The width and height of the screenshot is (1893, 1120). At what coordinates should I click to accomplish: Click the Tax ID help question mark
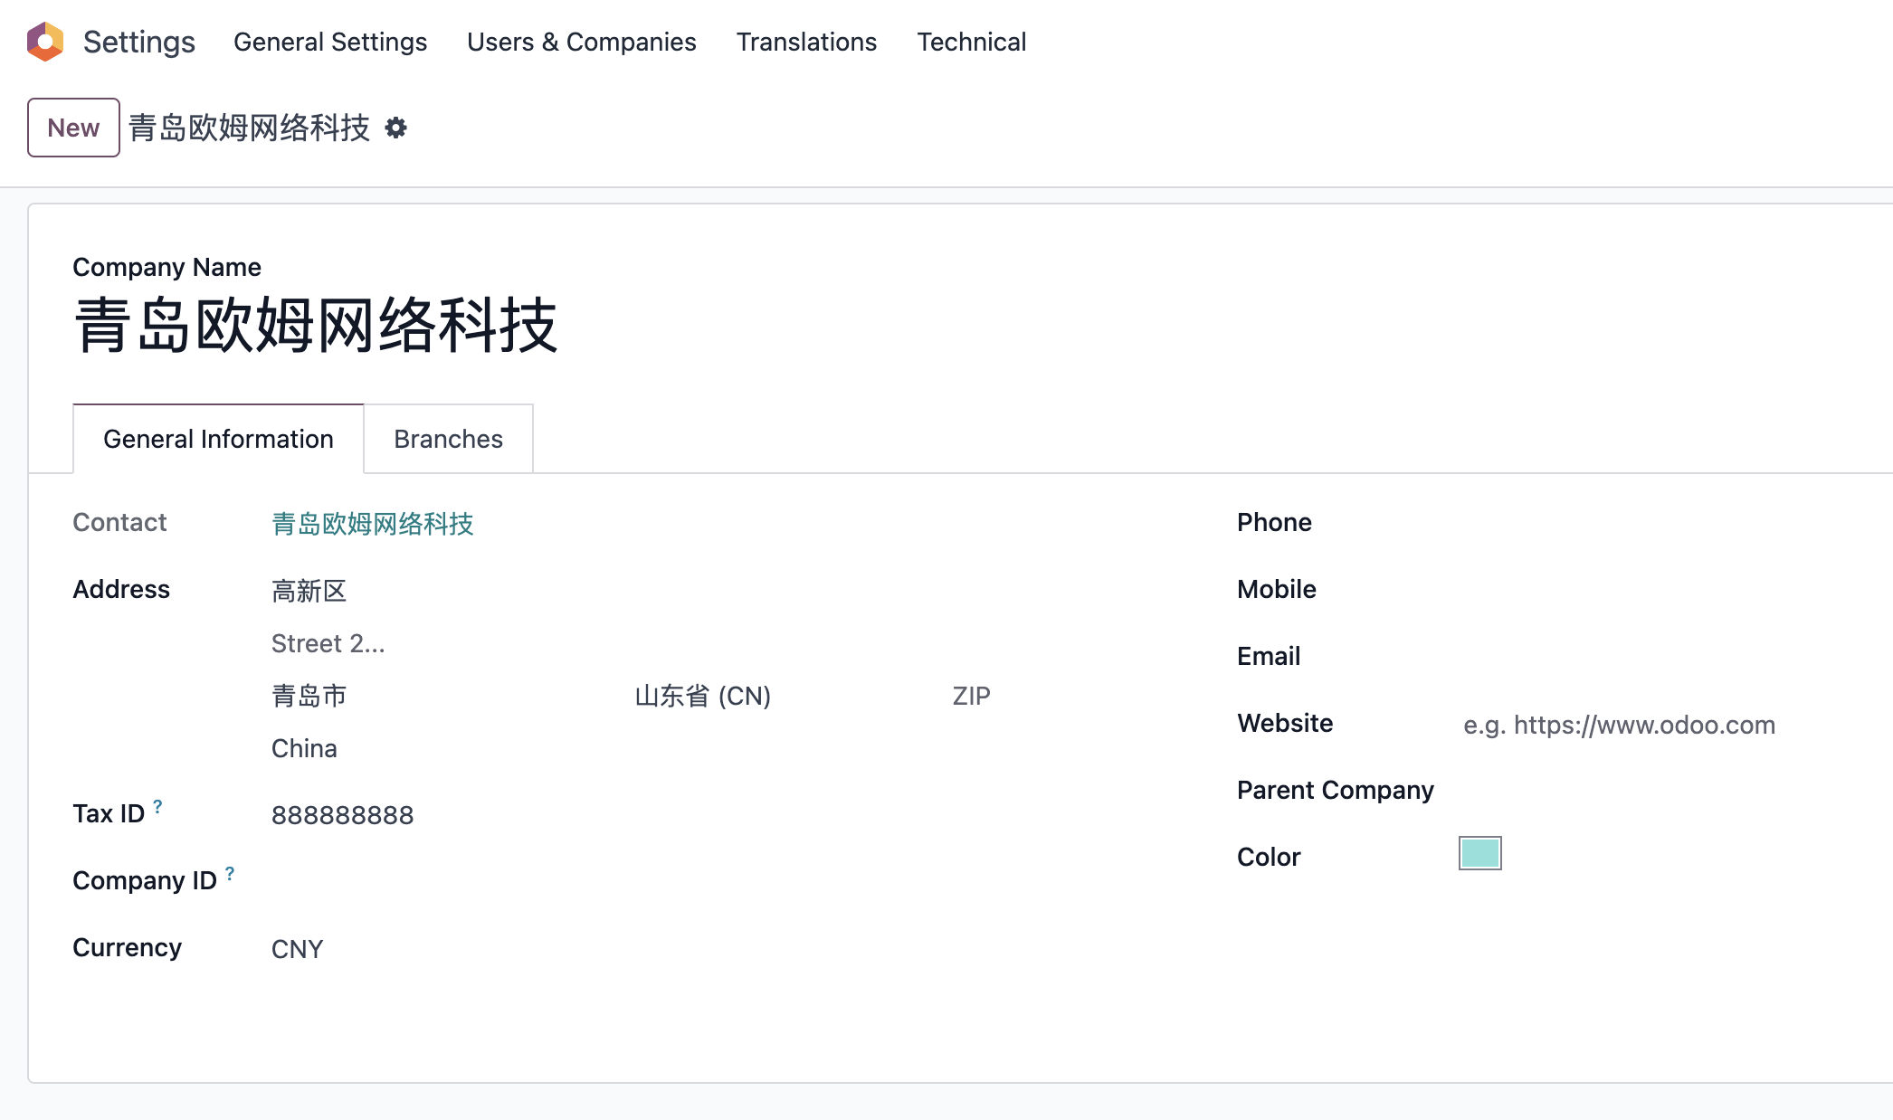coord(157,806)
